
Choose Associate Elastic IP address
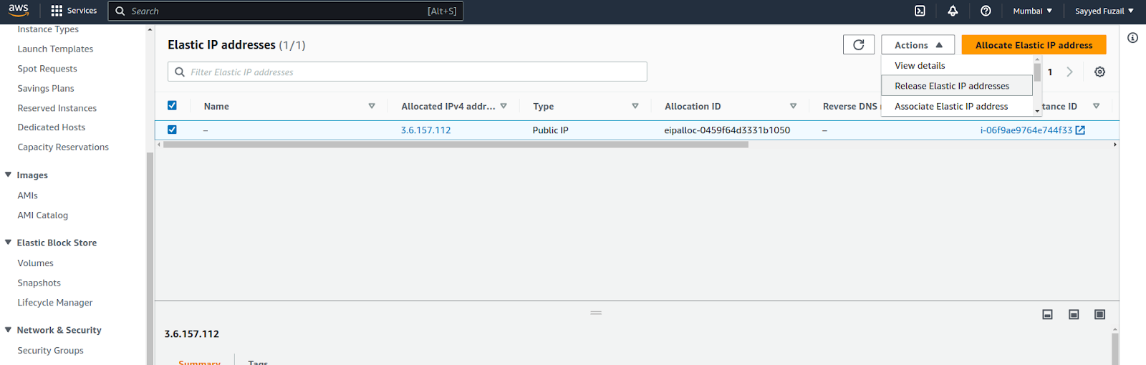[x=957, y=106]
